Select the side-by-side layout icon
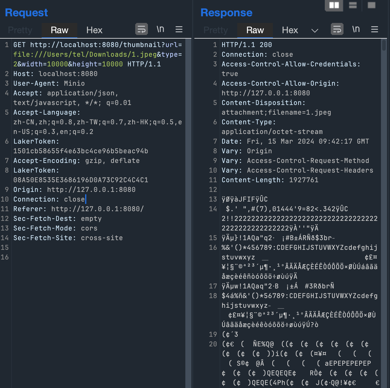 pos(334,5)
